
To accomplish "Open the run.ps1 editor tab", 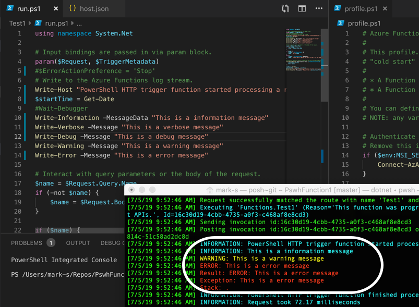I will click(x=31, y=8).
